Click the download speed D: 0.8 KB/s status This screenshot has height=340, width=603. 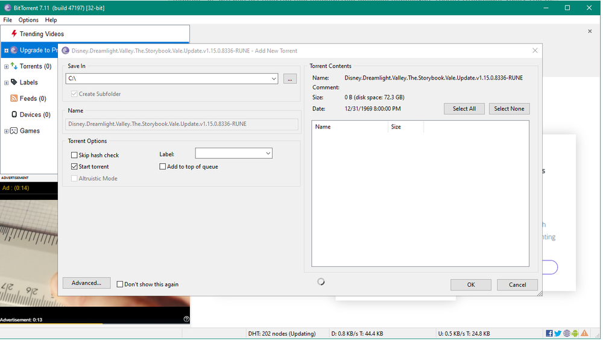click(357, 333)
